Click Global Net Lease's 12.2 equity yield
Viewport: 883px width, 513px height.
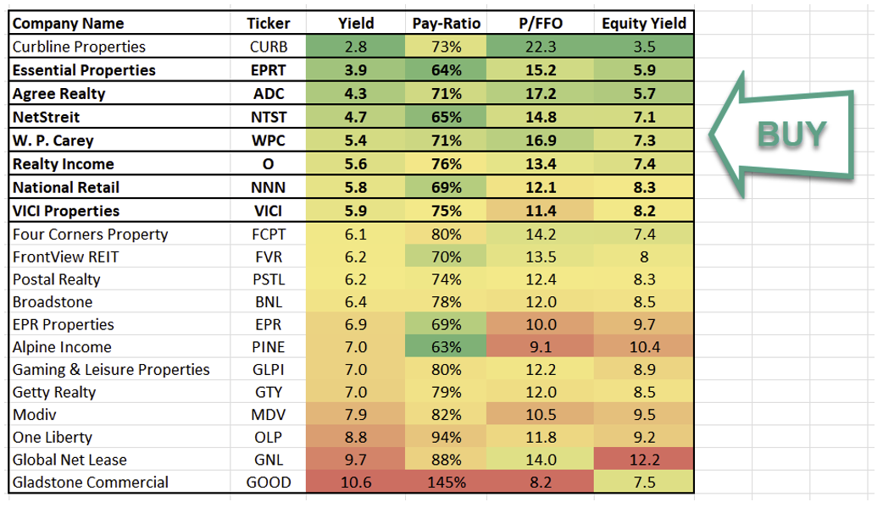(x=644, y=460)
